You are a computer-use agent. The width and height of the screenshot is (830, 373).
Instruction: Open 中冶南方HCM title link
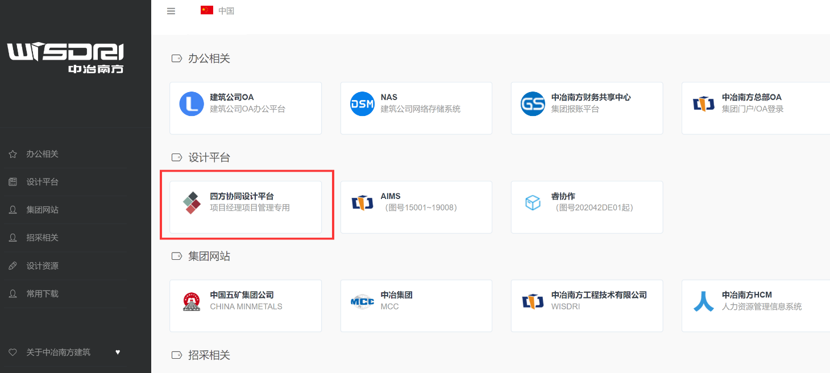point(746,295)
